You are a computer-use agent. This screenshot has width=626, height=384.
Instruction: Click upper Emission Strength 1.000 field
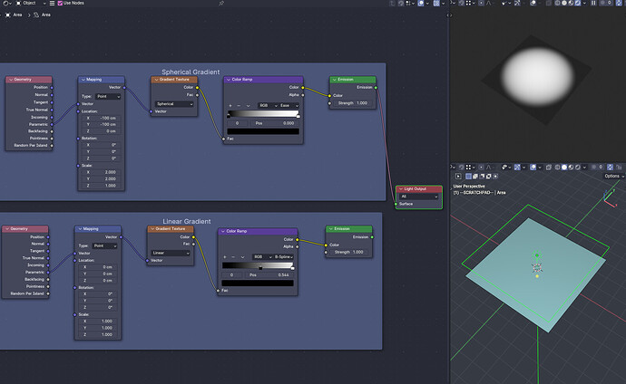pyautogui.click(x=353, y=103)
